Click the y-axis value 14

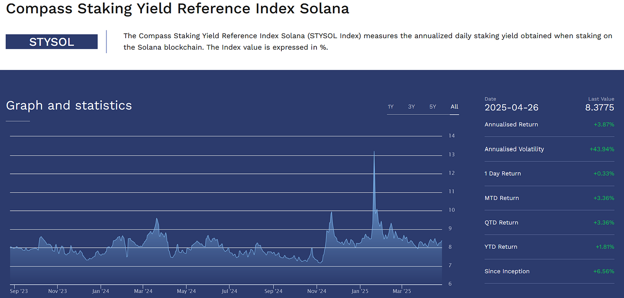[x=452, y=136]
